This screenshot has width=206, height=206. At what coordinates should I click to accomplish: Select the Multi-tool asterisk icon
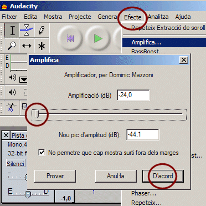pyautogui.click(x=42, y=46)
